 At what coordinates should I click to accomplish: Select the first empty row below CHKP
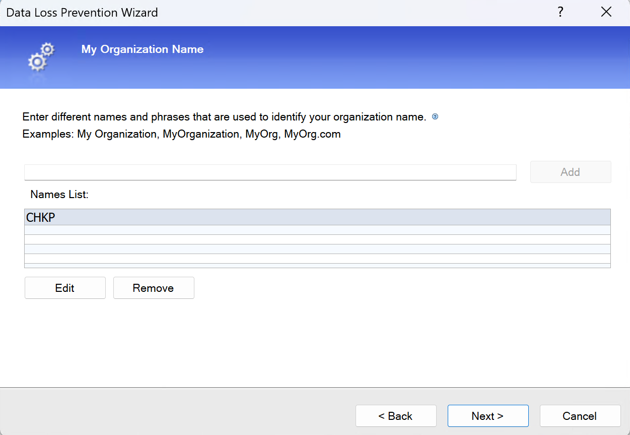(317, 230)
